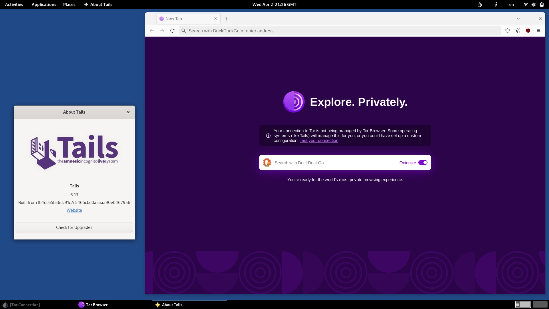The image size is (549, 309).
Task: Reload the current page
Action: click(x=172, y=31)
